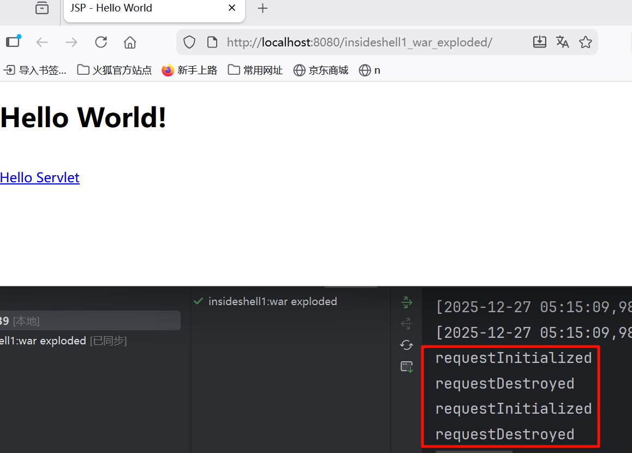Image resolution: width=632 pixels, height=453 pixels.
Task: Open tracking protection shield icon
Action: point(189,42)
